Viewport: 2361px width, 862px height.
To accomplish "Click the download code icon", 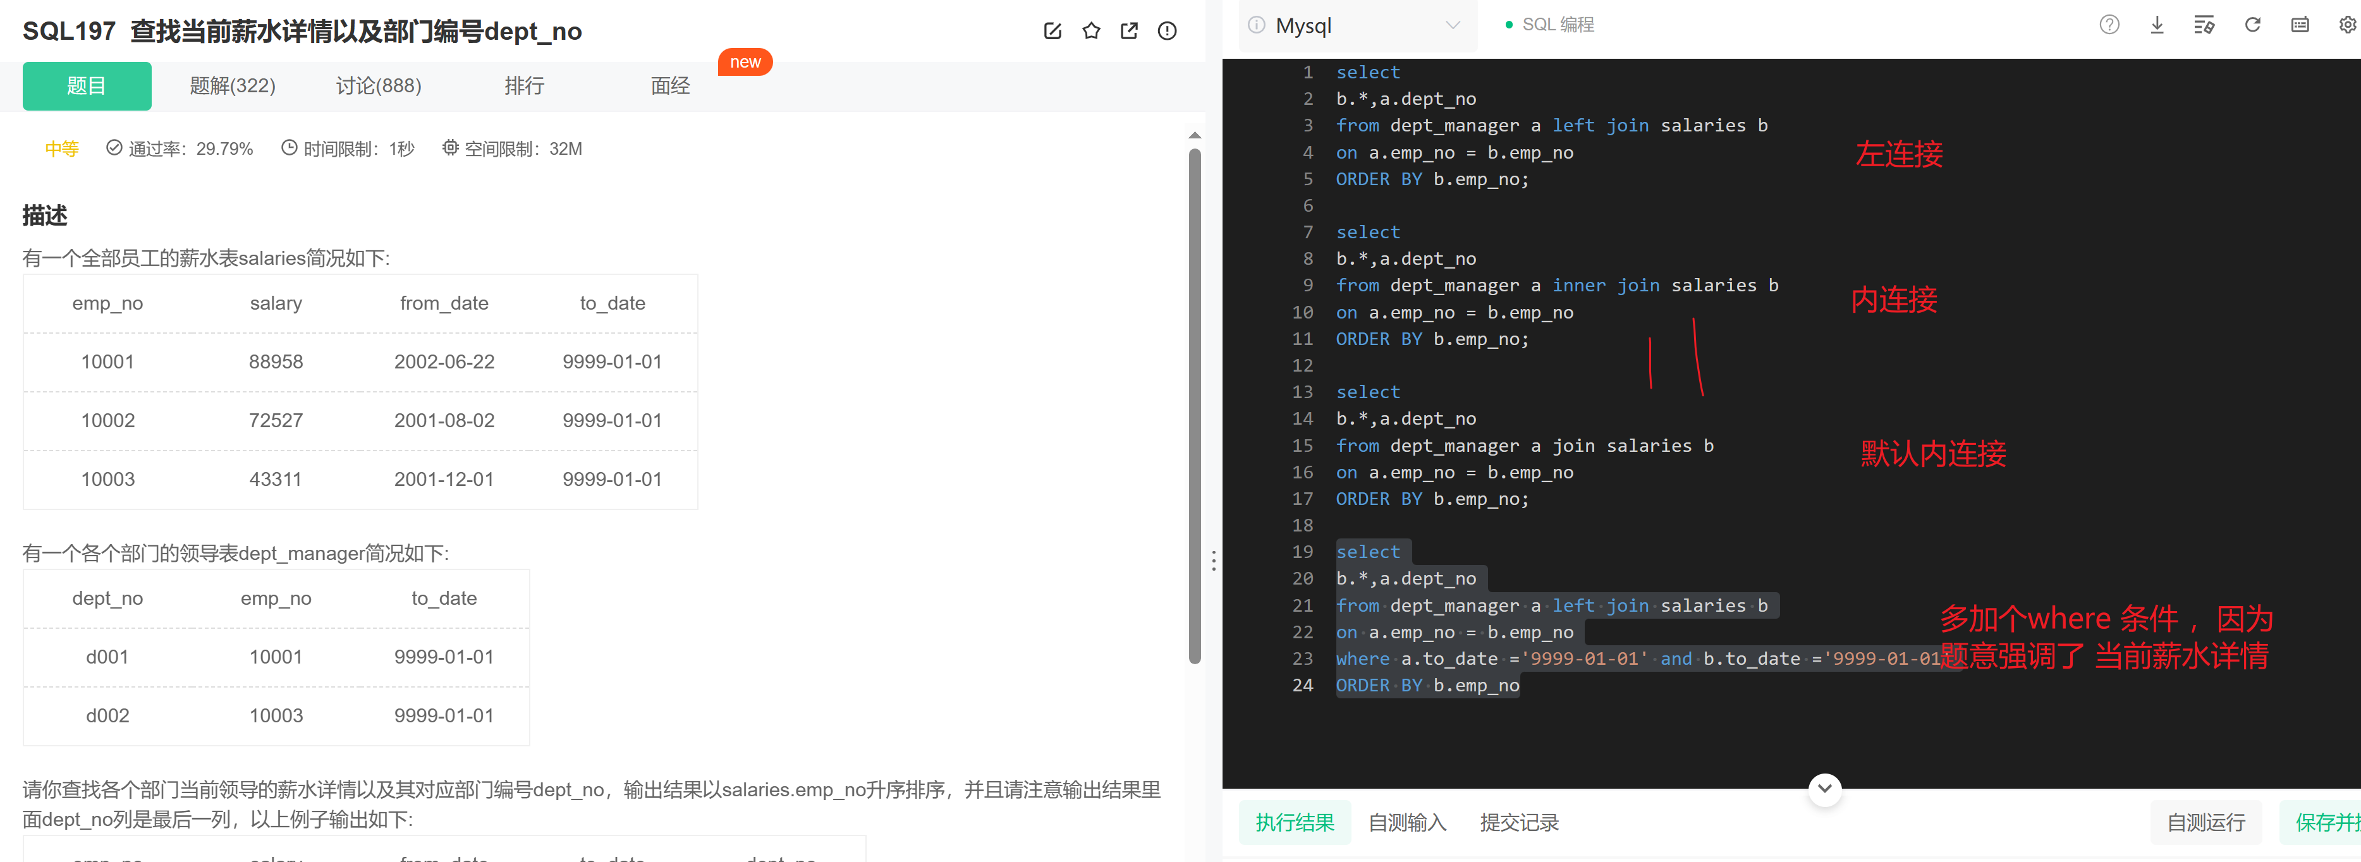I will click(2157, 25).
